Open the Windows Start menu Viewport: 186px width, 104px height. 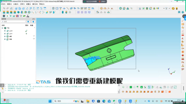pos(50,101)
